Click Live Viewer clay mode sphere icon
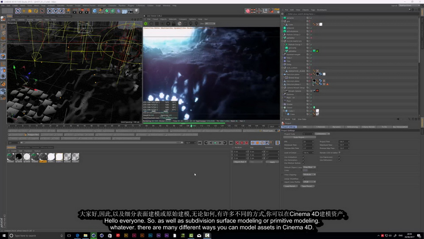This screenshot has height=239, width=424. tap(179, 23)
